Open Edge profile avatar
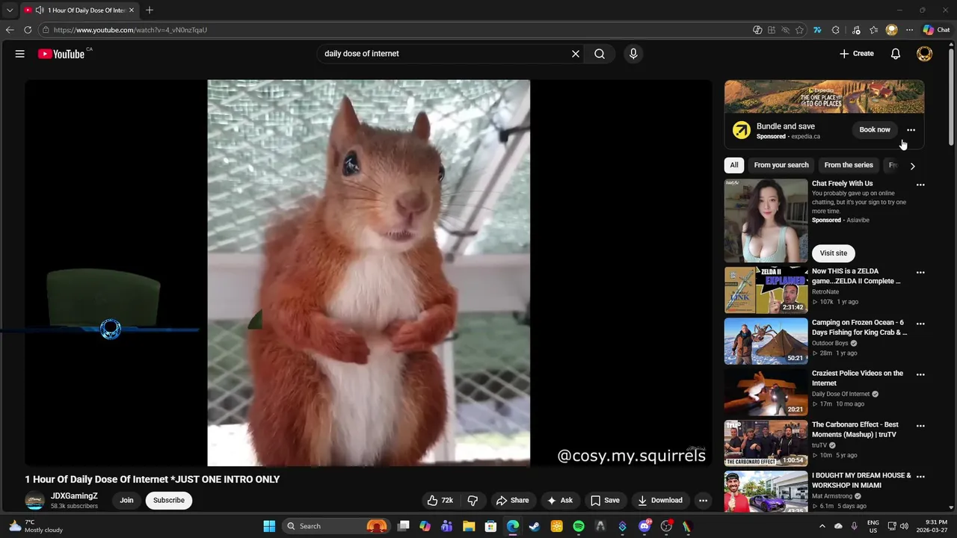The width and height of the screenshot is (957, 538). [x=891, y=30]
